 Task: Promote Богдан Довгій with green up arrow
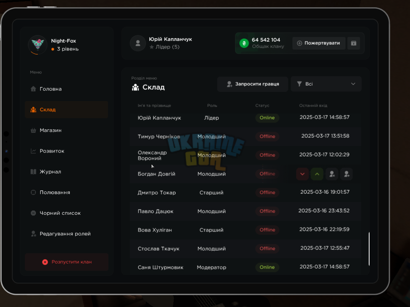317,174
